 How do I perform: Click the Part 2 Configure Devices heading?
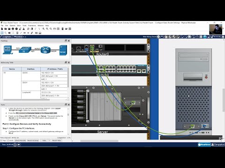(x=27, y=124)
